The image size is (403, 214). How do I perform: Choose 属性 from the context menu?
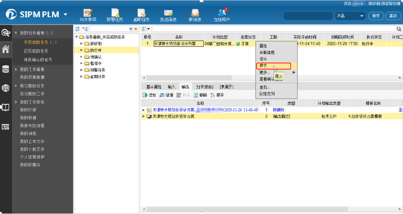click(x=263, y=46)
